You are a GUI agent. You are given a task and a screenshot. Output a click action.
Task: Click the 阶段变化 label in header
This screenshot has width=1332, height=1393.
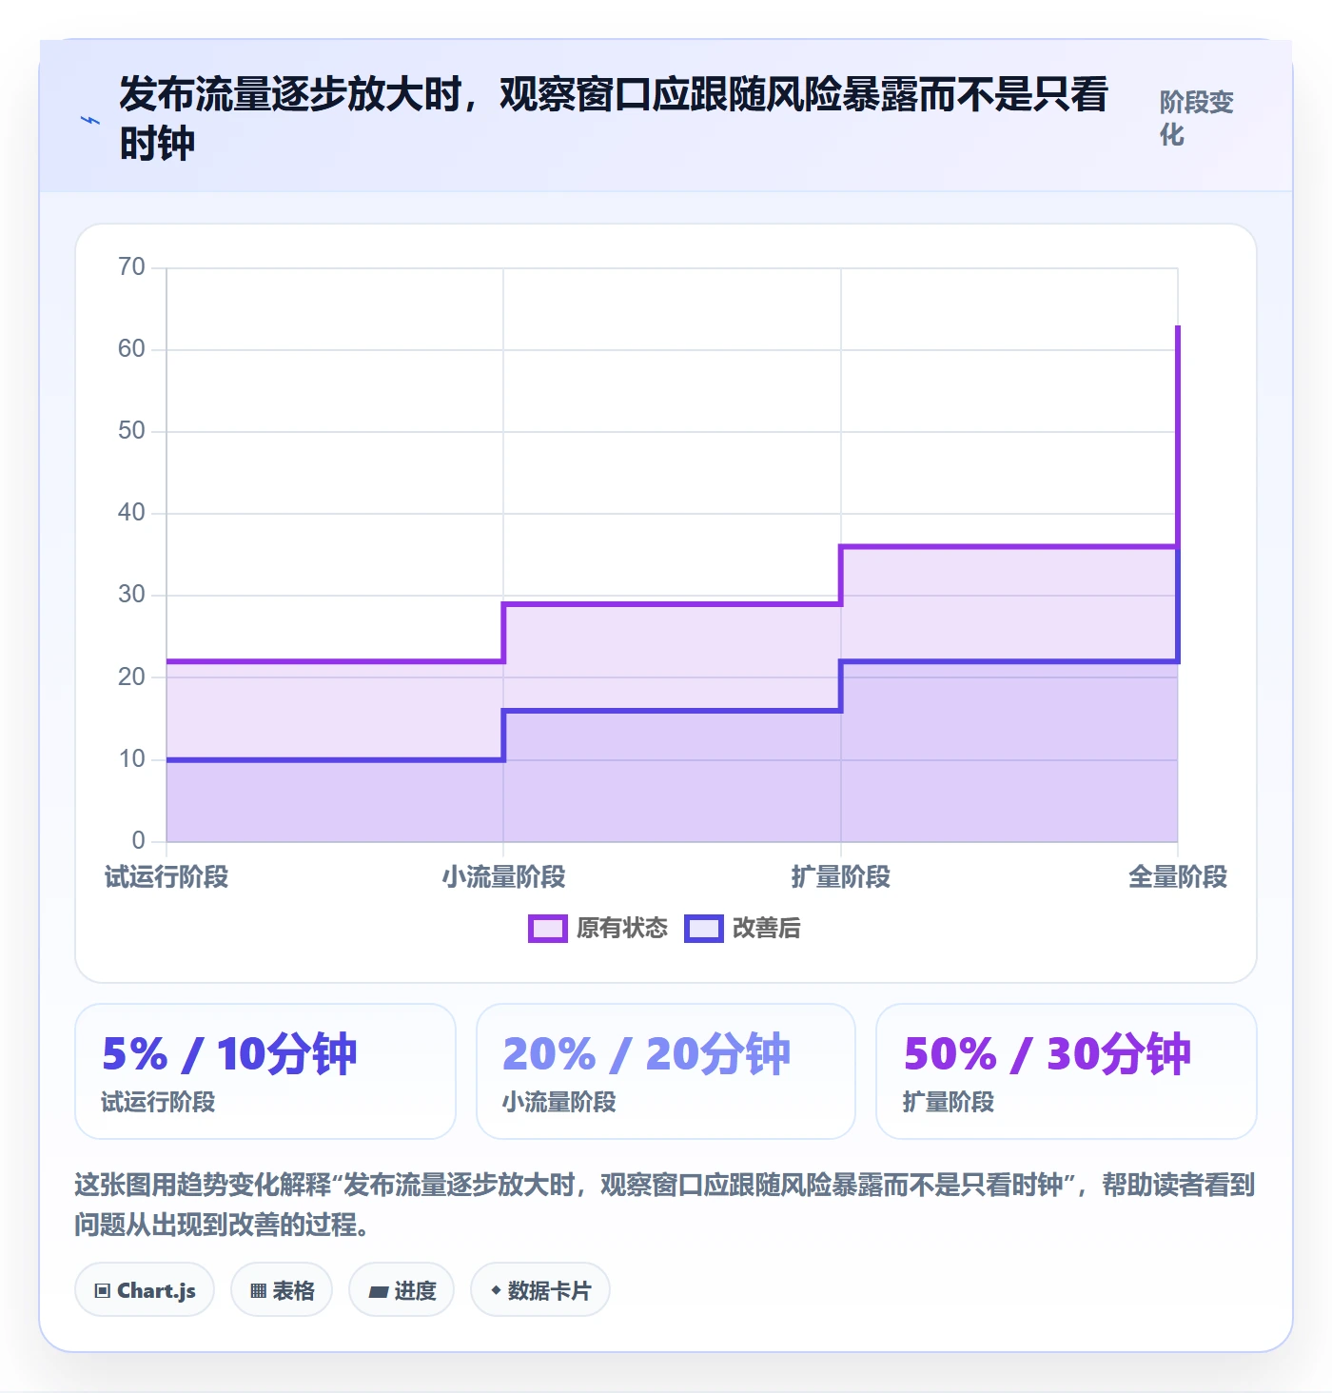(x=1196, y=118)
